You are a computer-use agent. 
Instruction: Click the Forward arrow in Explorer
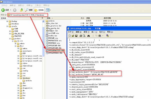(x=15, y=10)
